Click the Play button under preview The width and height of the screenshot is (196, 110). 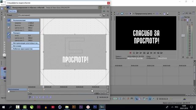pyautogui.click(x=141, y=53)
